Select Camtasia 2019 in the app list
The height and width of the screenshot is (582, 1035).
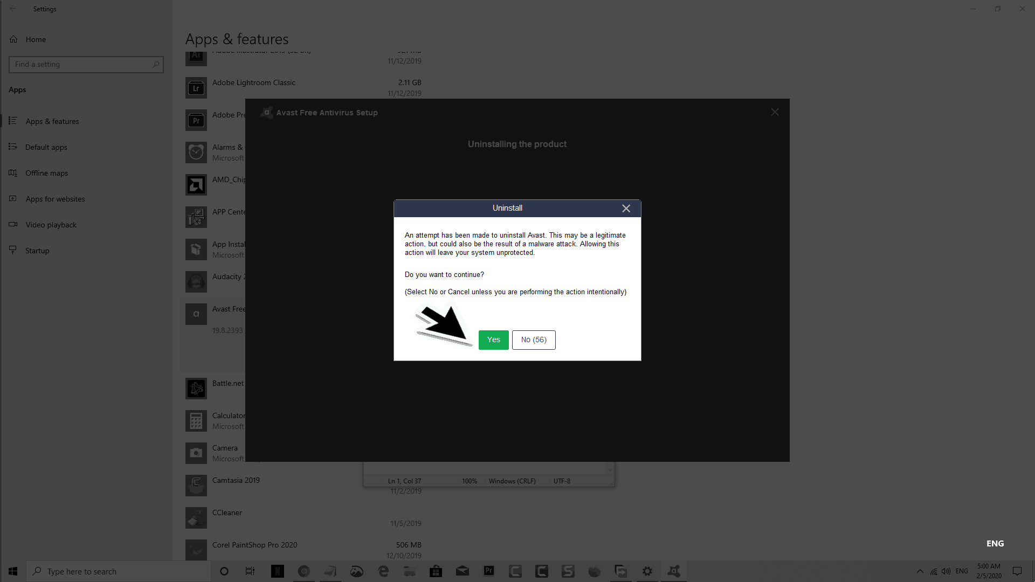pyautogui.click(x=236, y=480)
